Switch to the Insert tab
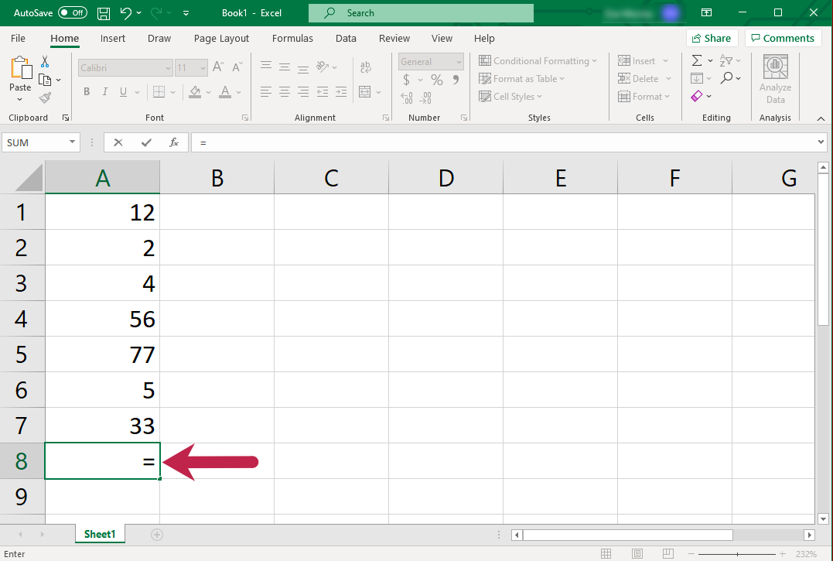 pos(113,38)
